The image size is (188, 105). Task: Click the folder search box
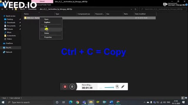[x=163, y=9]
